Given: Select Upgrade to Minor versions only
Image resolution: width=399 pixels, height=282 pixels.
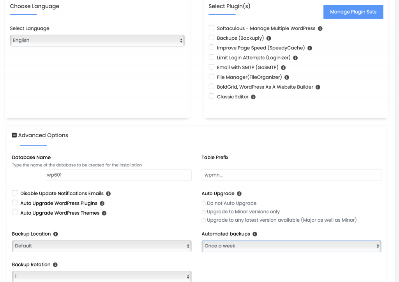Looking at the screenshot, I should (204, 212).
